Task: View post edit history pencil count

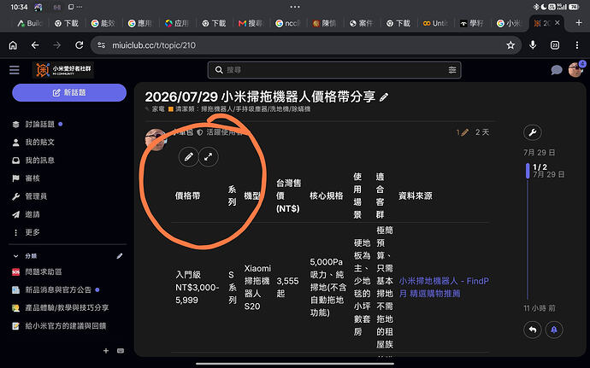Action: click(x=463, y=132)
